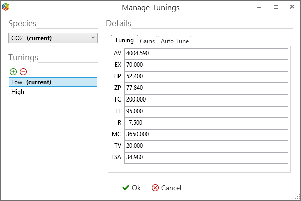Select the Tuning tab
Screen dimensions: 301x201
pos(124,41)
